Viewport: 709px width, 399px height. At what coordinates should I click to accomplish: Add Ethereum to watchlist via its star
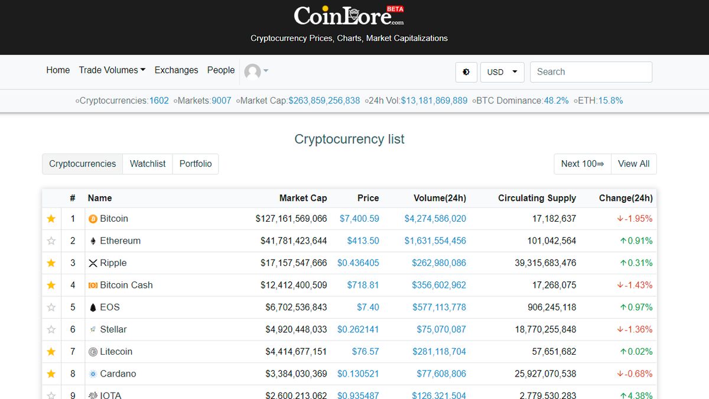tap(51, 241)
